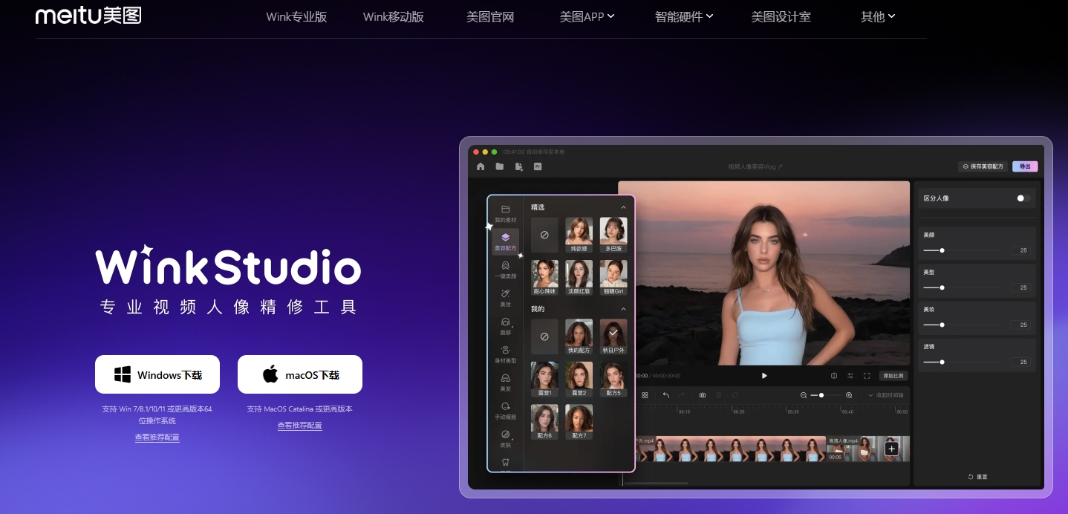
Task: Adjust the 滤镜 slider handle
Action: click(x=942, y=362)
